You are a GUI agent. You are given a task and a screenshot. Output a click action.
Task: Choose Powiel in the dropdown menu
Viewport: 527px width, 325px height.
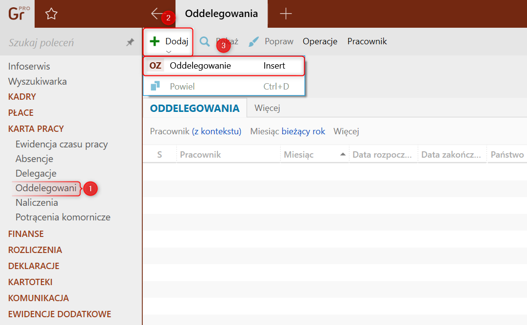coord(224,87)
